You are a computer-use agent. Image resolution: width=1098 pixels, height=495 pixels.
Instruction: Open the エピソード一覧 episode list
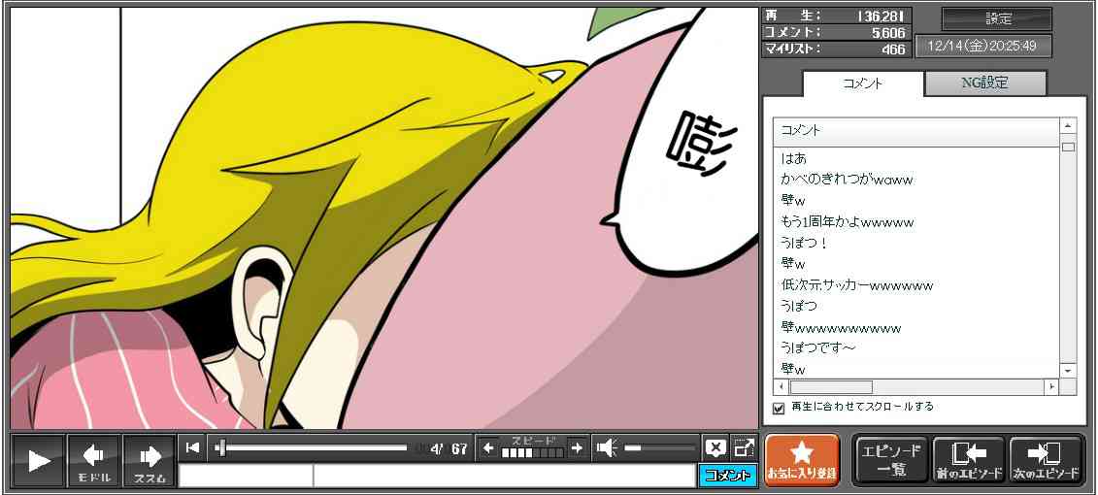pyautogui.click(x=891, y=460)
